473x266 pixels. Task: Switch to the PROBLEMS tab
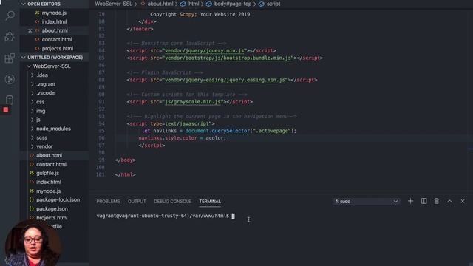coord(108,202)
